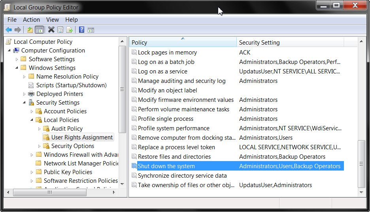Viewport: 370px width, 212px height.
Task: Collapse the Security Settings node
Action: (x=24, y=103)
